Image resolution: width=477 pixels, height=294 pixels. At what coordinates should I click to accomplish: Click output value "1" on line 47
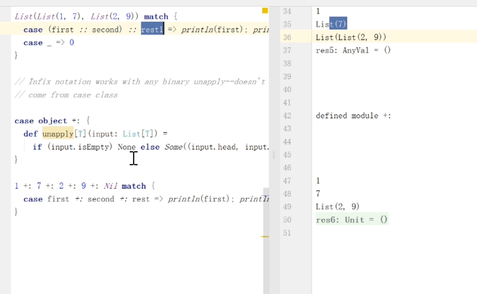pyautogui.click(x=318, y=180)
